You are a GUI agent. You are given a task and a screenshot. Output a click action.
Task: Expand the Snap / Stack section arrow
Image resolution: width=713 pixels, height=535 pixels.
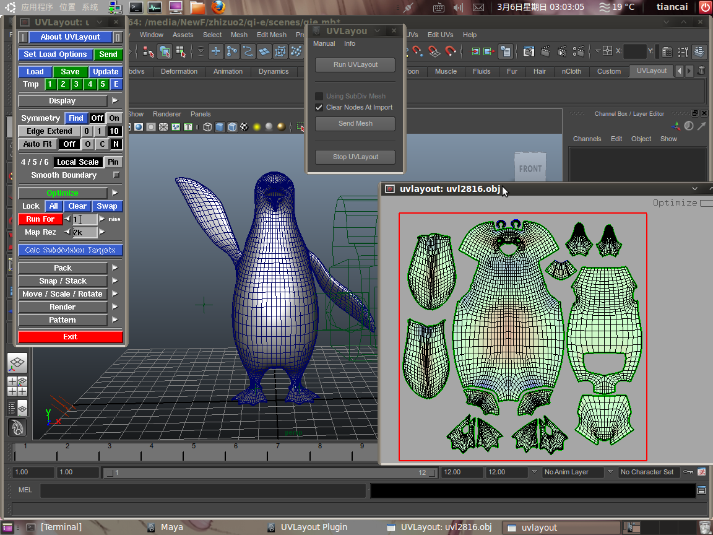[x=115, y=281]
